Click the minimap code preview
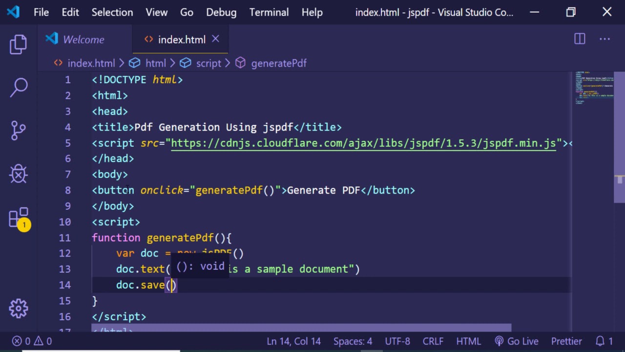Viewport: 625px width, 352px height. coord(594,88)
